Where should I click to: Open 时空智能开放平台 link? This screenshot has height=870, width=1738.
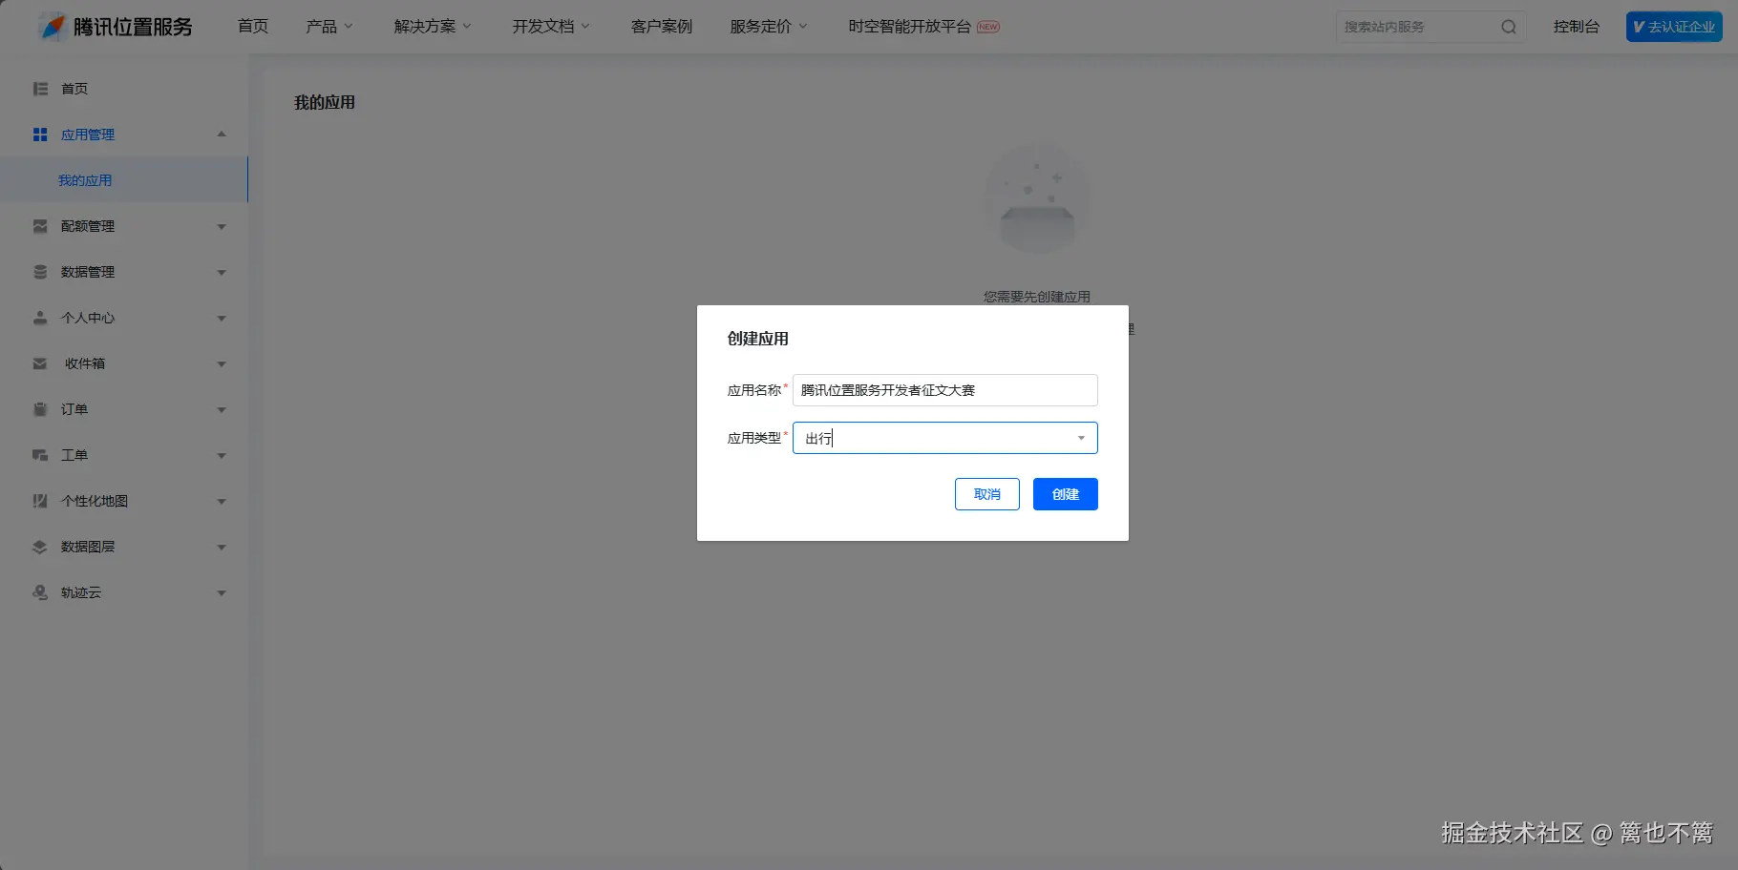pyautogui.click(x=909, y=27)
